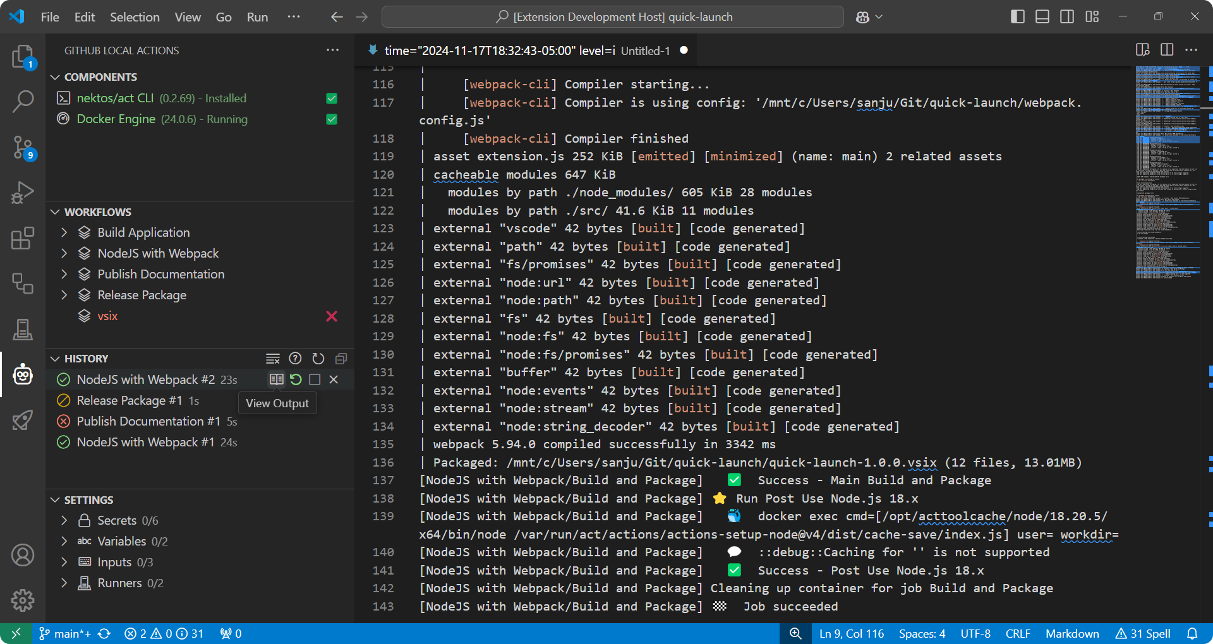Screen dimensions: 1213x644
Task: Open Run and Debug view
Action: click(23, 193)
